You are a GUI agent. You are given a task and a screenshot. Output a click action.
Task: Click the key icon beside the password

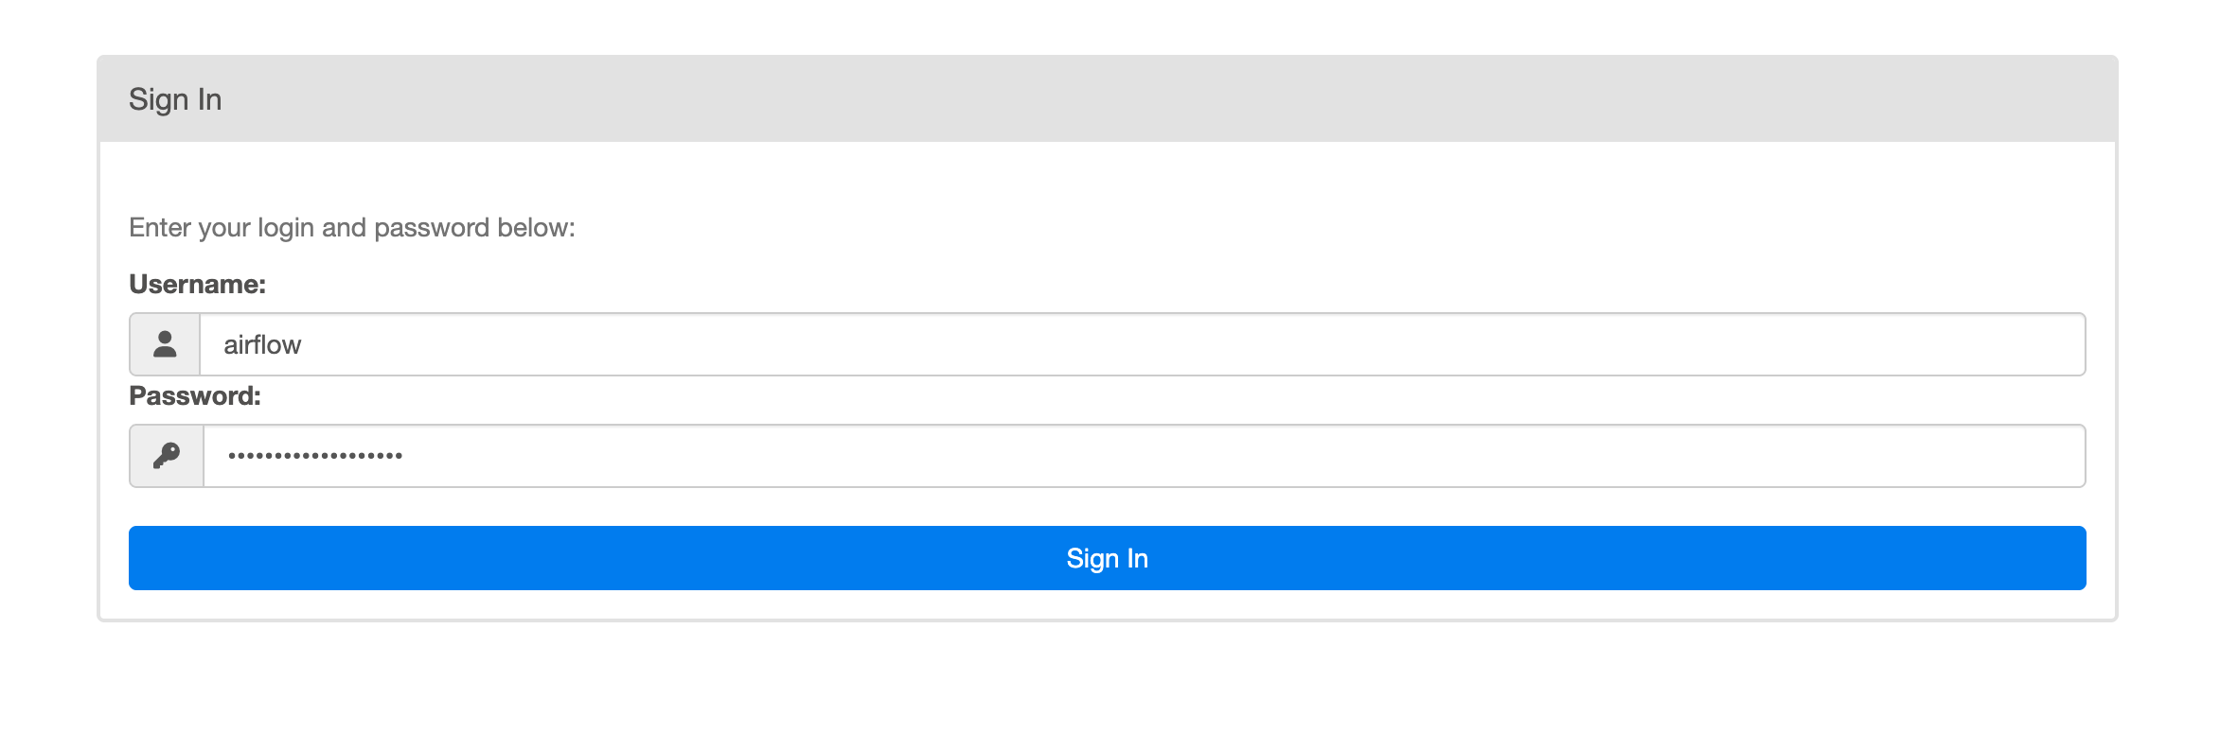coord(167,456)
